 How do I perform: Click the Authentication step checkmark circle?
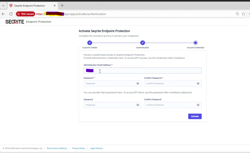click(x=143, y=43)
